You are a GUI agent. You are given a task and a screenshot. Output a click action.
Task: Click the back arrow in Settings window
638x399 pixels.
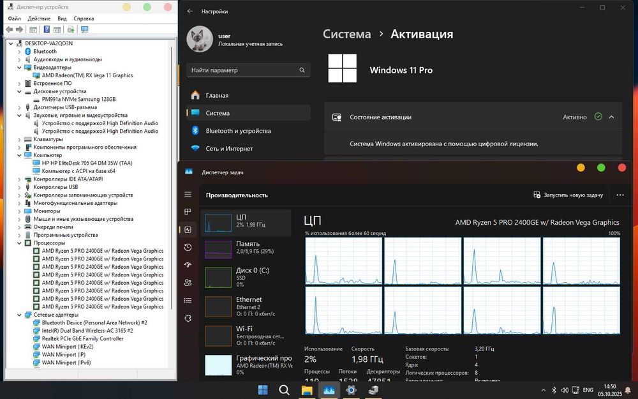click(x=189, y=11)
